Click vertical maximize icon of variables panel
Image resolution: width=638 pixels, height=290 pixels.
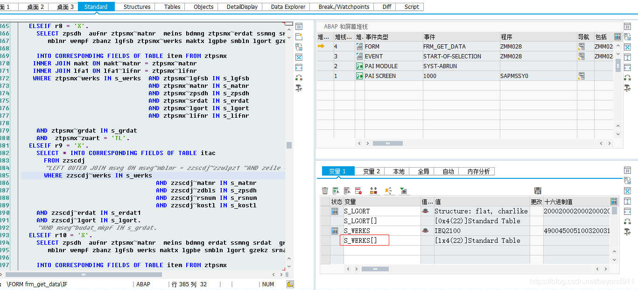[x=627, y=201]
